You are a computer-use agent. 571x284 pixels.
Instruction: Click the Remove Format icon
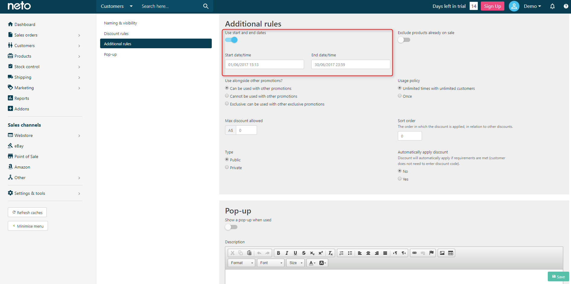click(331, 253)
